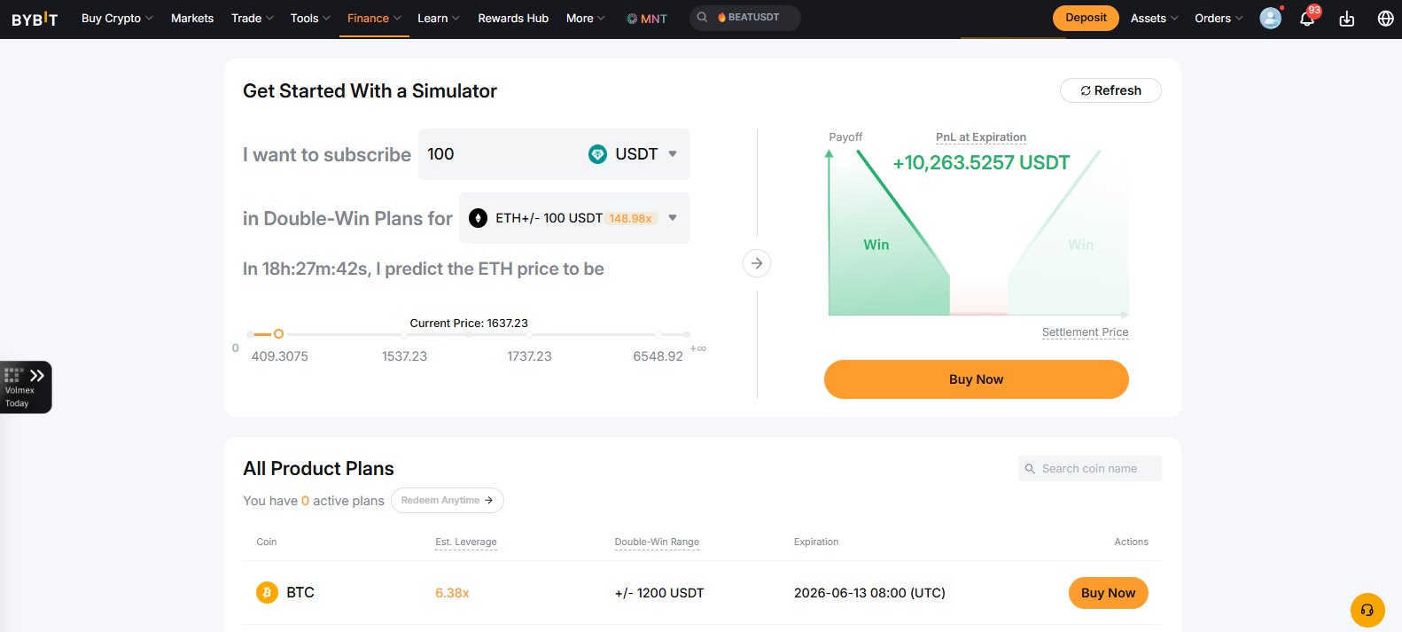Viewport: 1402px width, 632px height.
Task: Open the Tools dropdown menu
Action: (310, 19)
